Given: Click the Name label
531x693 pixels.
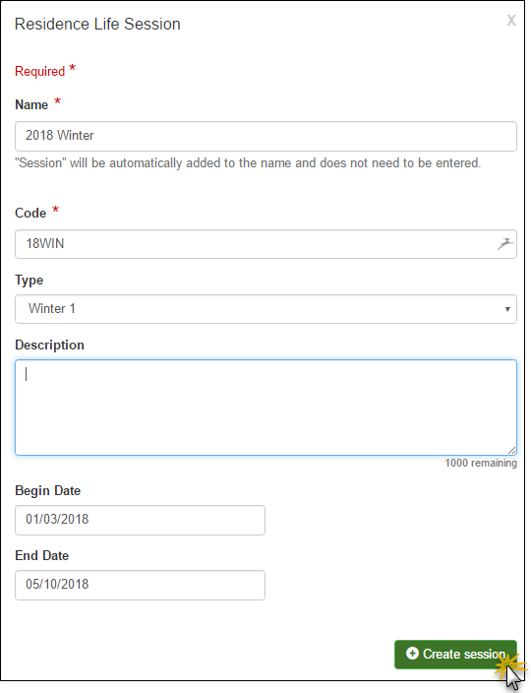Looking at the screenshot, I should (31, 104).
